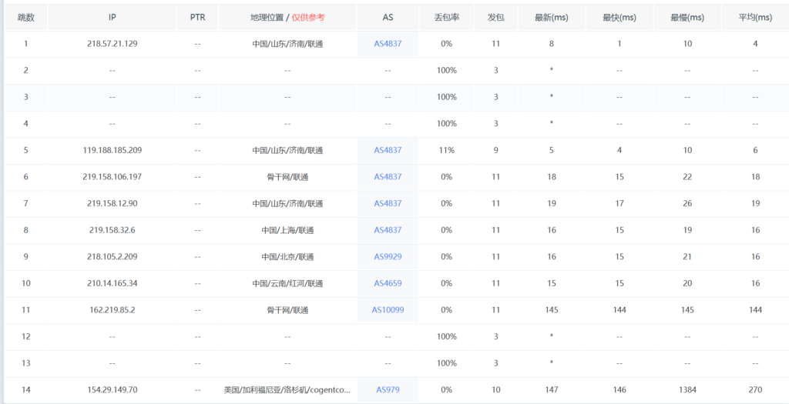Image resolution: width=789 pixels, height=404 pixels.
Task: Click the 丢包率 column header
Action: [x=446, y=18]
